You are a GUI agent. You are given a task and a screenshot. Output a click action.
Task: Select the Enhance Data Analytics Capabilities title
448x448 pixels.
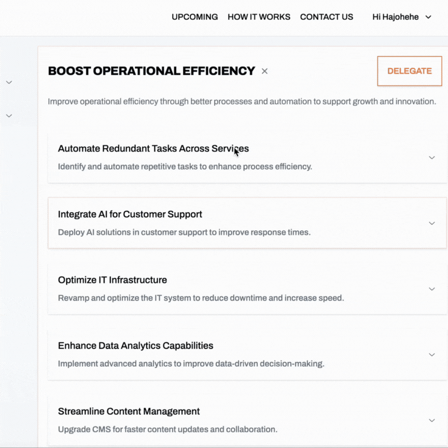click(x=135, y=346)
